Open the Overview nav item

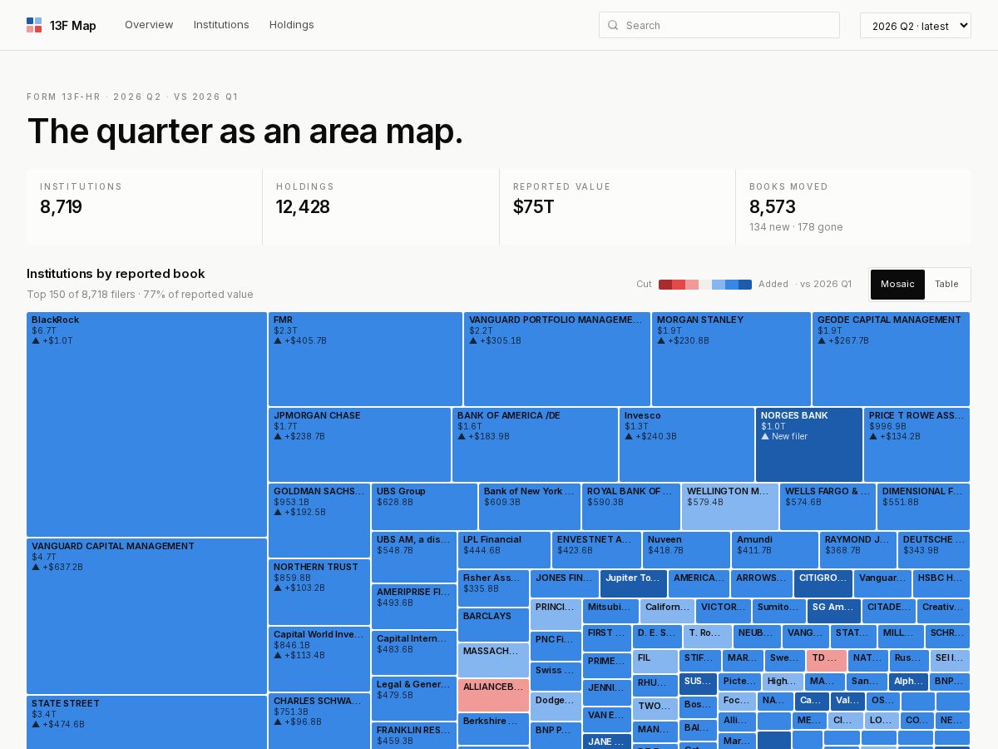149,25
